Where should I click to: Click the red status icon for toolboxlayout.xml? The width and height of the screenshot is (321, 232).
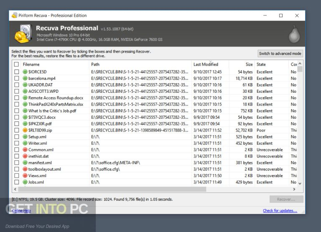tap(25, 169)
